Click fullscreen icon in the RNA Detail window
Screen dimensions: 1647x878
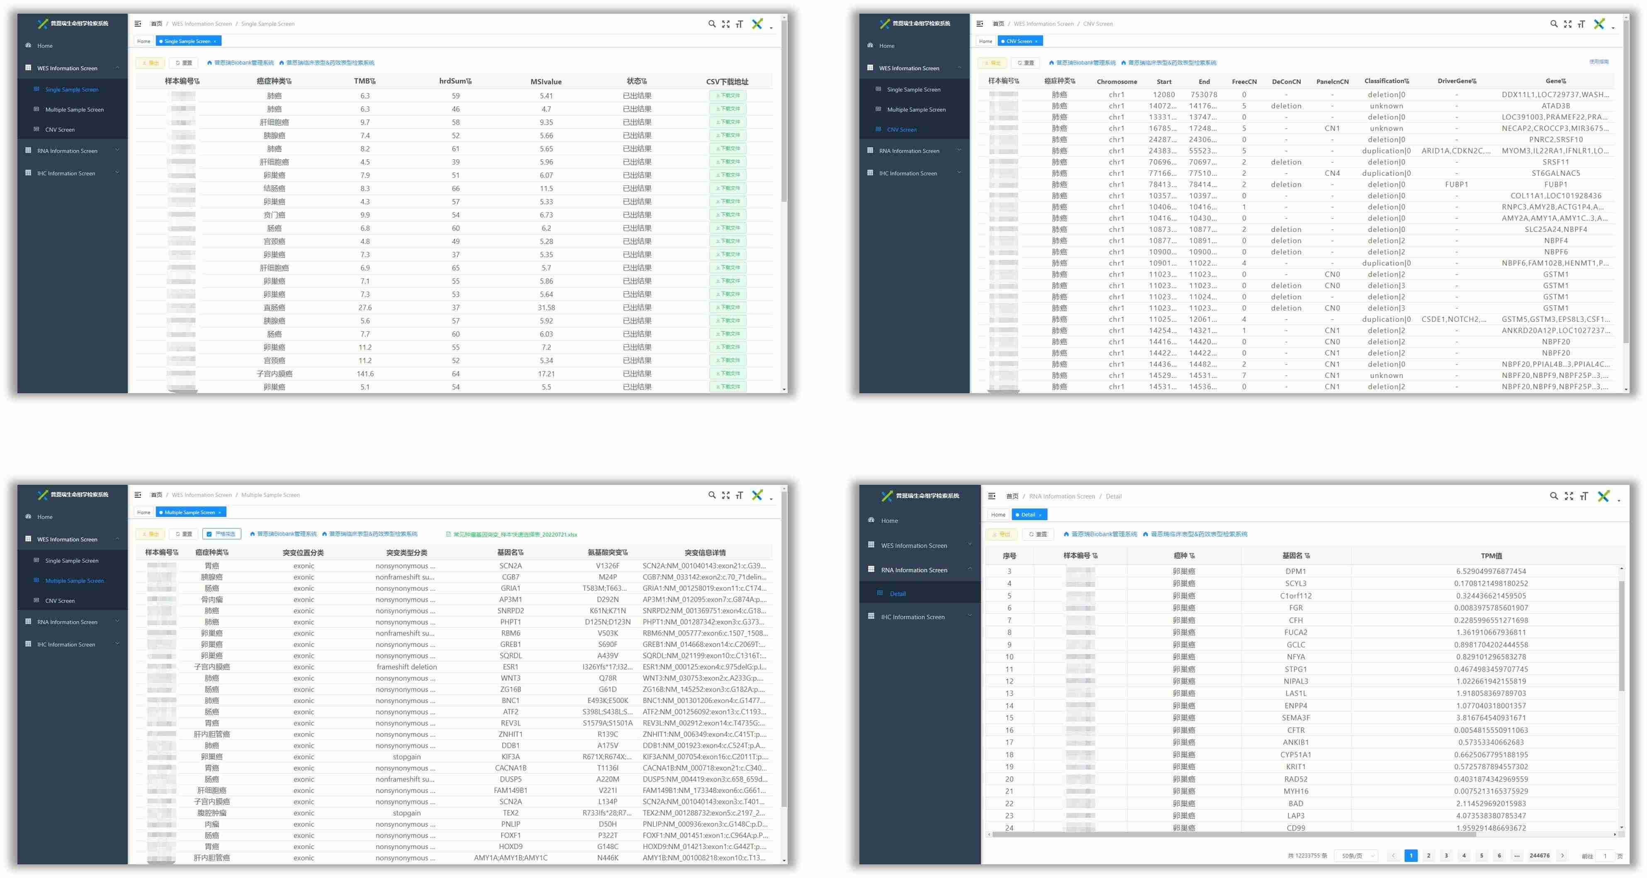coord(1568,496)
